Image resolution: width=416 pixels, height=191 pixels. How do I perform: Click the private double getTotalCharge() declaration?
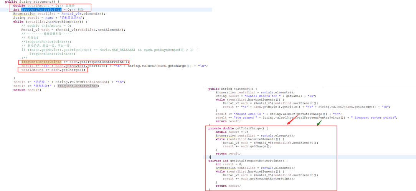point(236,129)
